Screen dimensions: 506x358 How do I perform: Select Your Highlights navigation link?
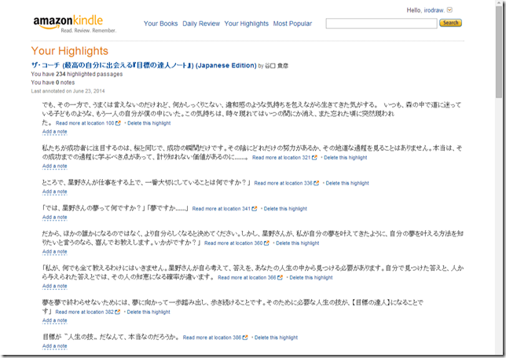pyautogui.click(x=246, y=24)
